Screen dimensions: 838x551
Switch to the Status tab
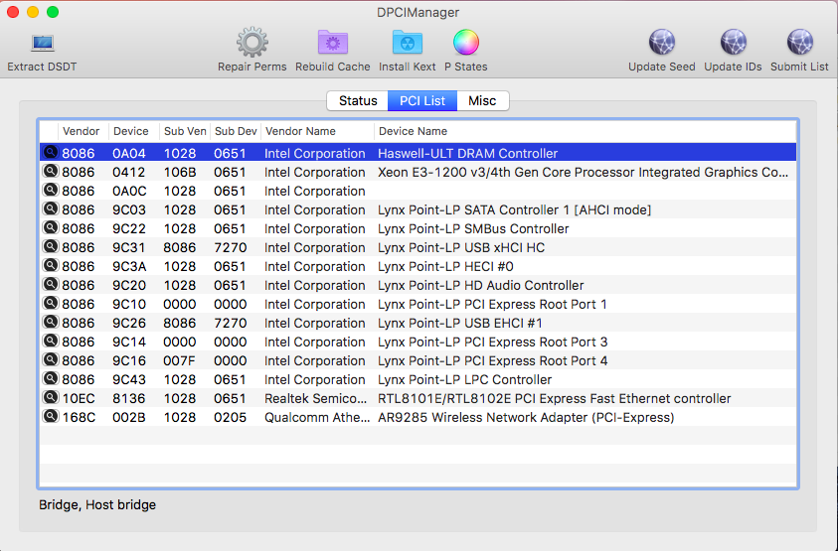(x=358, y=101)
